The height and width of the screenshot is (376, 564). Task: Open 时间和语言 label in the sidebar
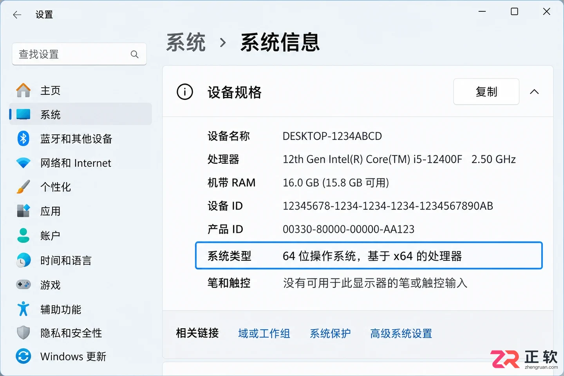[x=66, y=260]
